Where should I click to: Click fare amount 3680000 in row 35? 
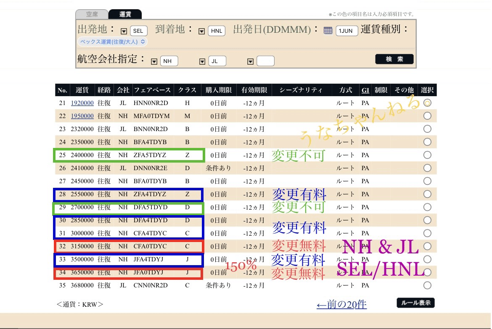(x=82, y=285)
